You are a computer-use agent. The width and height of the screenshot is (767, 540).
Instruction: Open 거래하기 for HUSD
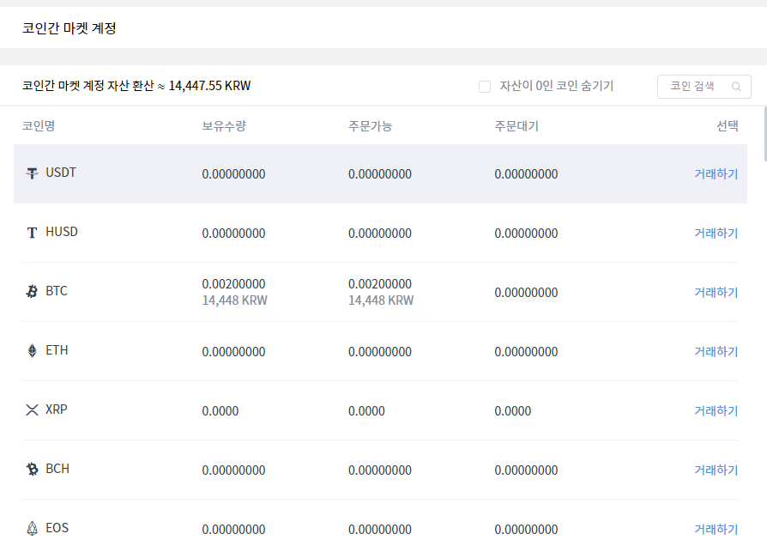(716, 233)
